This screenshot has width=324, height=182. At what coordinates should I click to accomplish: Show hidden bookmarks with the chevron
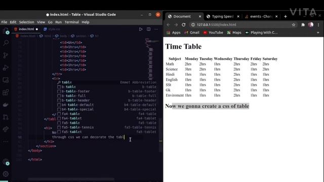coord(318,32)
